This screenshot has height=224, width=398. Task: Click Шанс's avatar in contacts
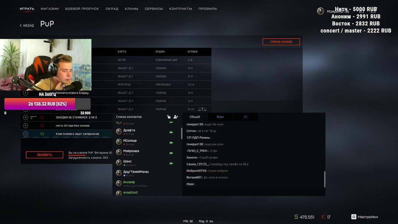click(x=119, y=162)
